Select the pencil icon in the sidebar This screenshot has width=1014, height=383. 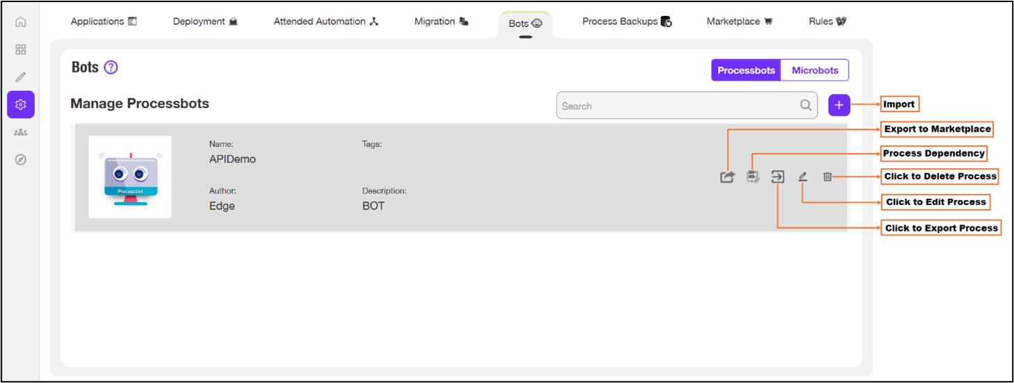point(21,77)
